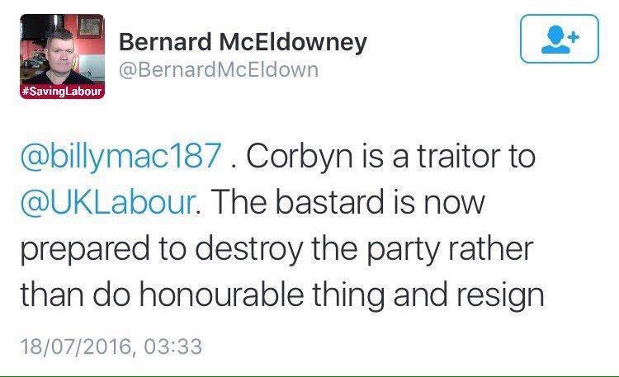Open Bernard McEldowney's profile picture
619x377 pixels.
tap(63, 56)
